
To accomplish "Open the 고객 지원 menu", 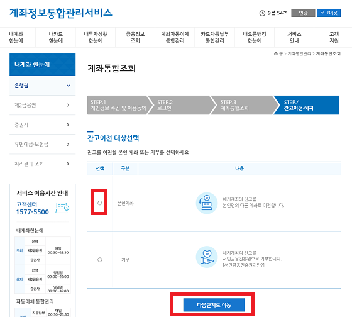I will (334, 37).
